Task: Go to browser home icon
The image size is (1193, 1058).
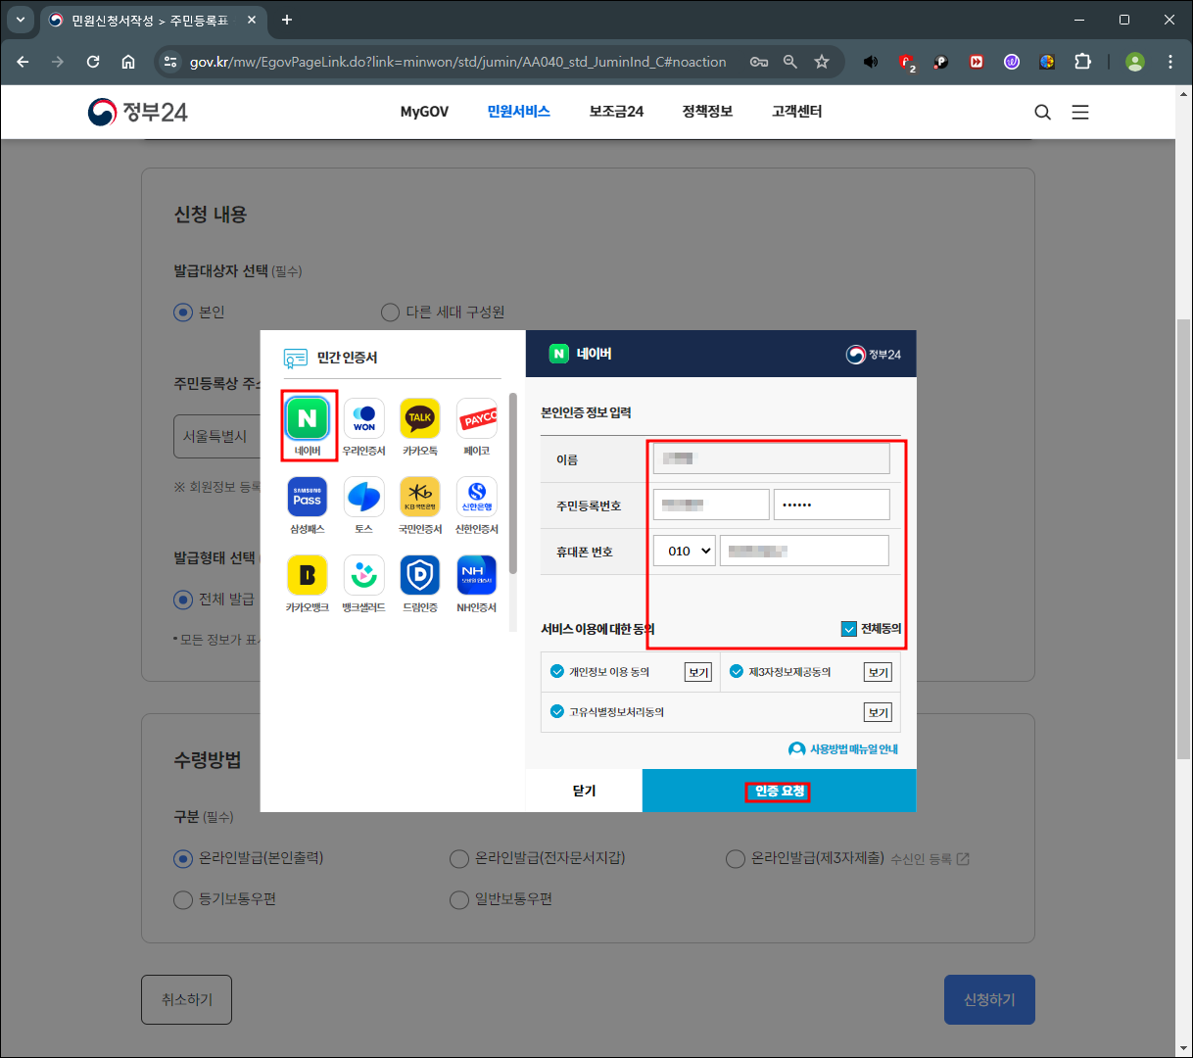Action: click(x=128, y=62)
